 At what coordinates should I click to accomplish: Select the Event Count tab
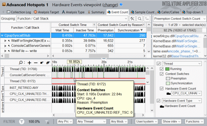click(118, 12)
